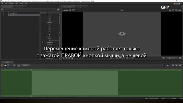Select the viewport screen manipulator tool
Image resolution: width=183 pixels, height=103 pixels.
tap(72, 58)
